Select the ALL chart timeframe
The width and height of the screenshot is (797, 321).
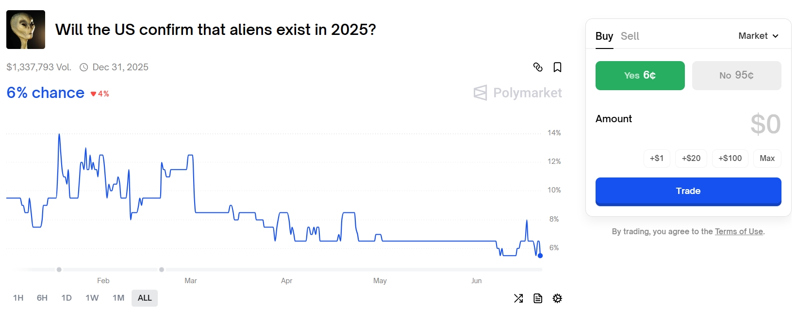click(145, 298)
